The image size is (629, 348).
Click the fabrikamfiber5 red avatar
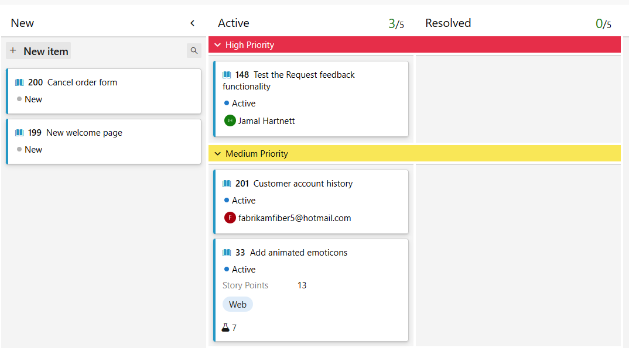pos(230,218)
